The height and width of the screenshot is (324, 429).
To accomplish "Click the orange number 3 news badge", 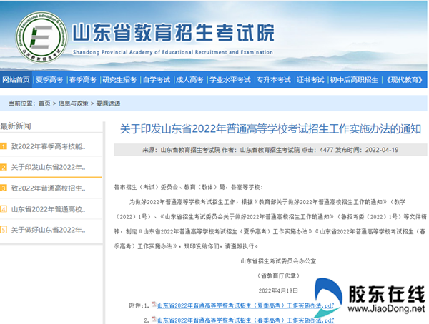I will click(4, 188).
